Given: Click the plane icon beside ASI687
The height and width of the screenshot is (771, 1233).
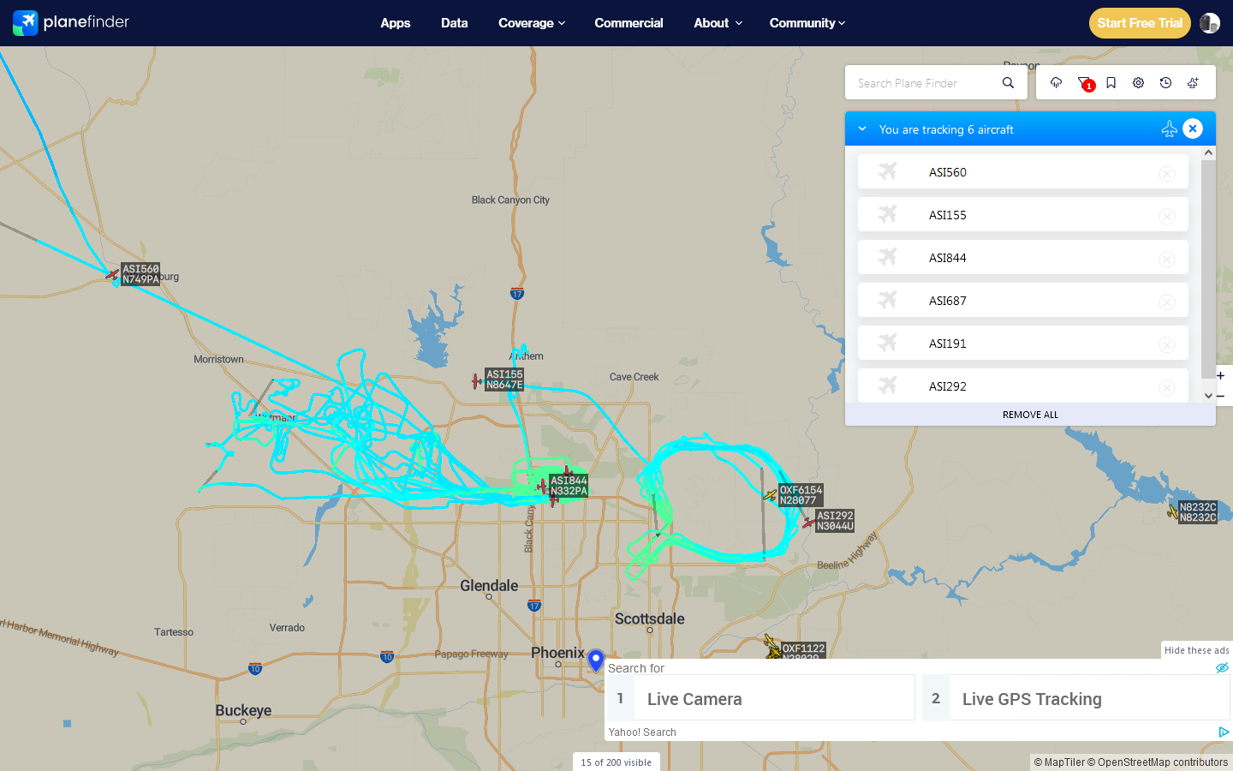Looking at the screenshot, I should [x=888, y=300].
